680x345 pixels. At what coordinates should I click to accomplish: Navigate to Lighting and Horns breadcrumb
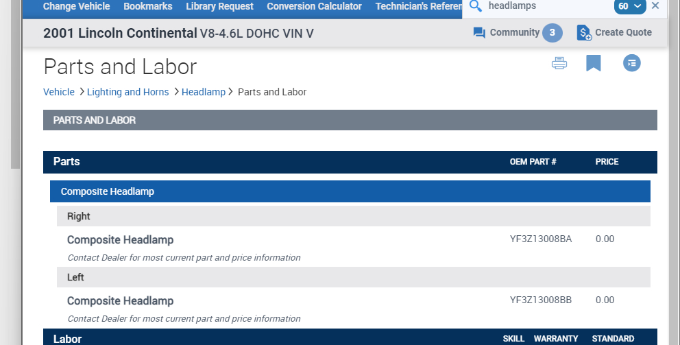(128, 92)
